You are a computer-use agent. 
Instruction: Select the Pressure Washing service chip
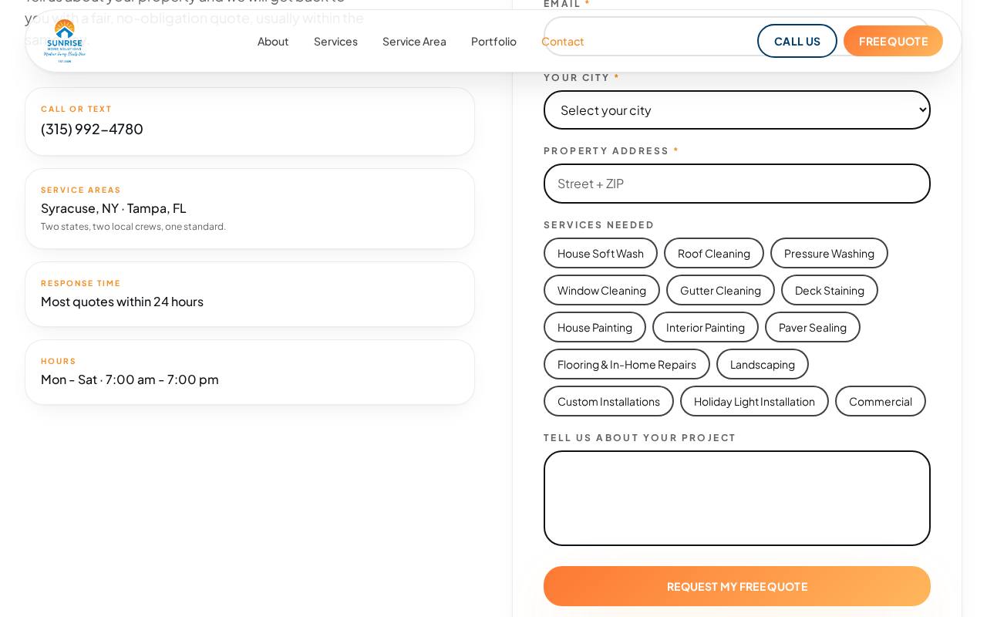829,253
